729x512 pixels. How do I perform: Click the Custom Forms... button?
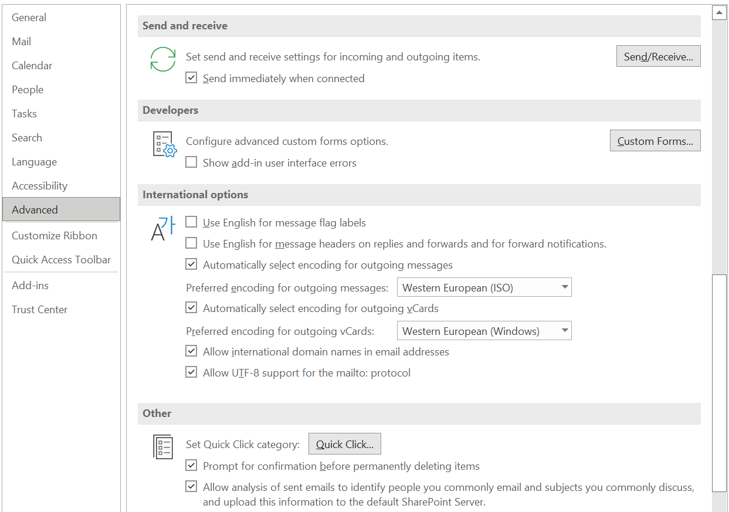pyautogui.click(x=655, y=140)
